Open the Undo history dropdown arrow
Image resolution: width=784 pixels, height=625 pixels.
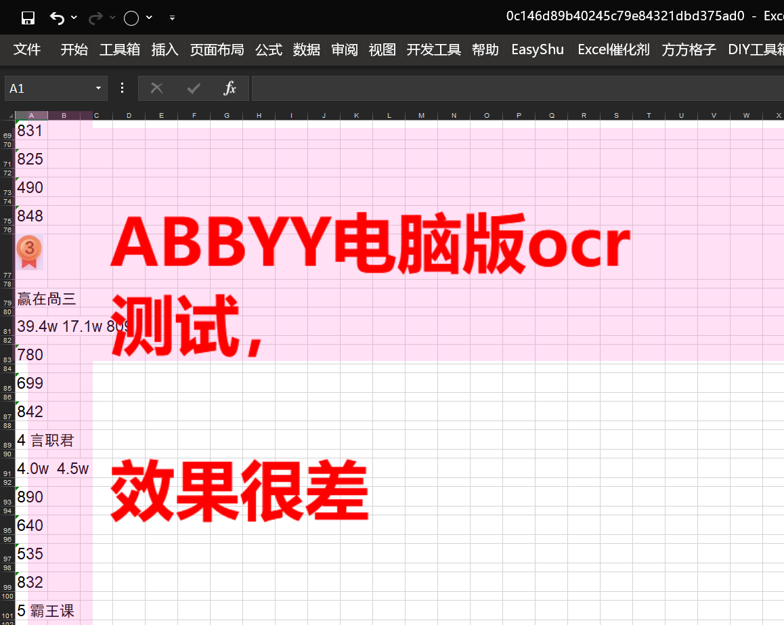click(74, 18)
